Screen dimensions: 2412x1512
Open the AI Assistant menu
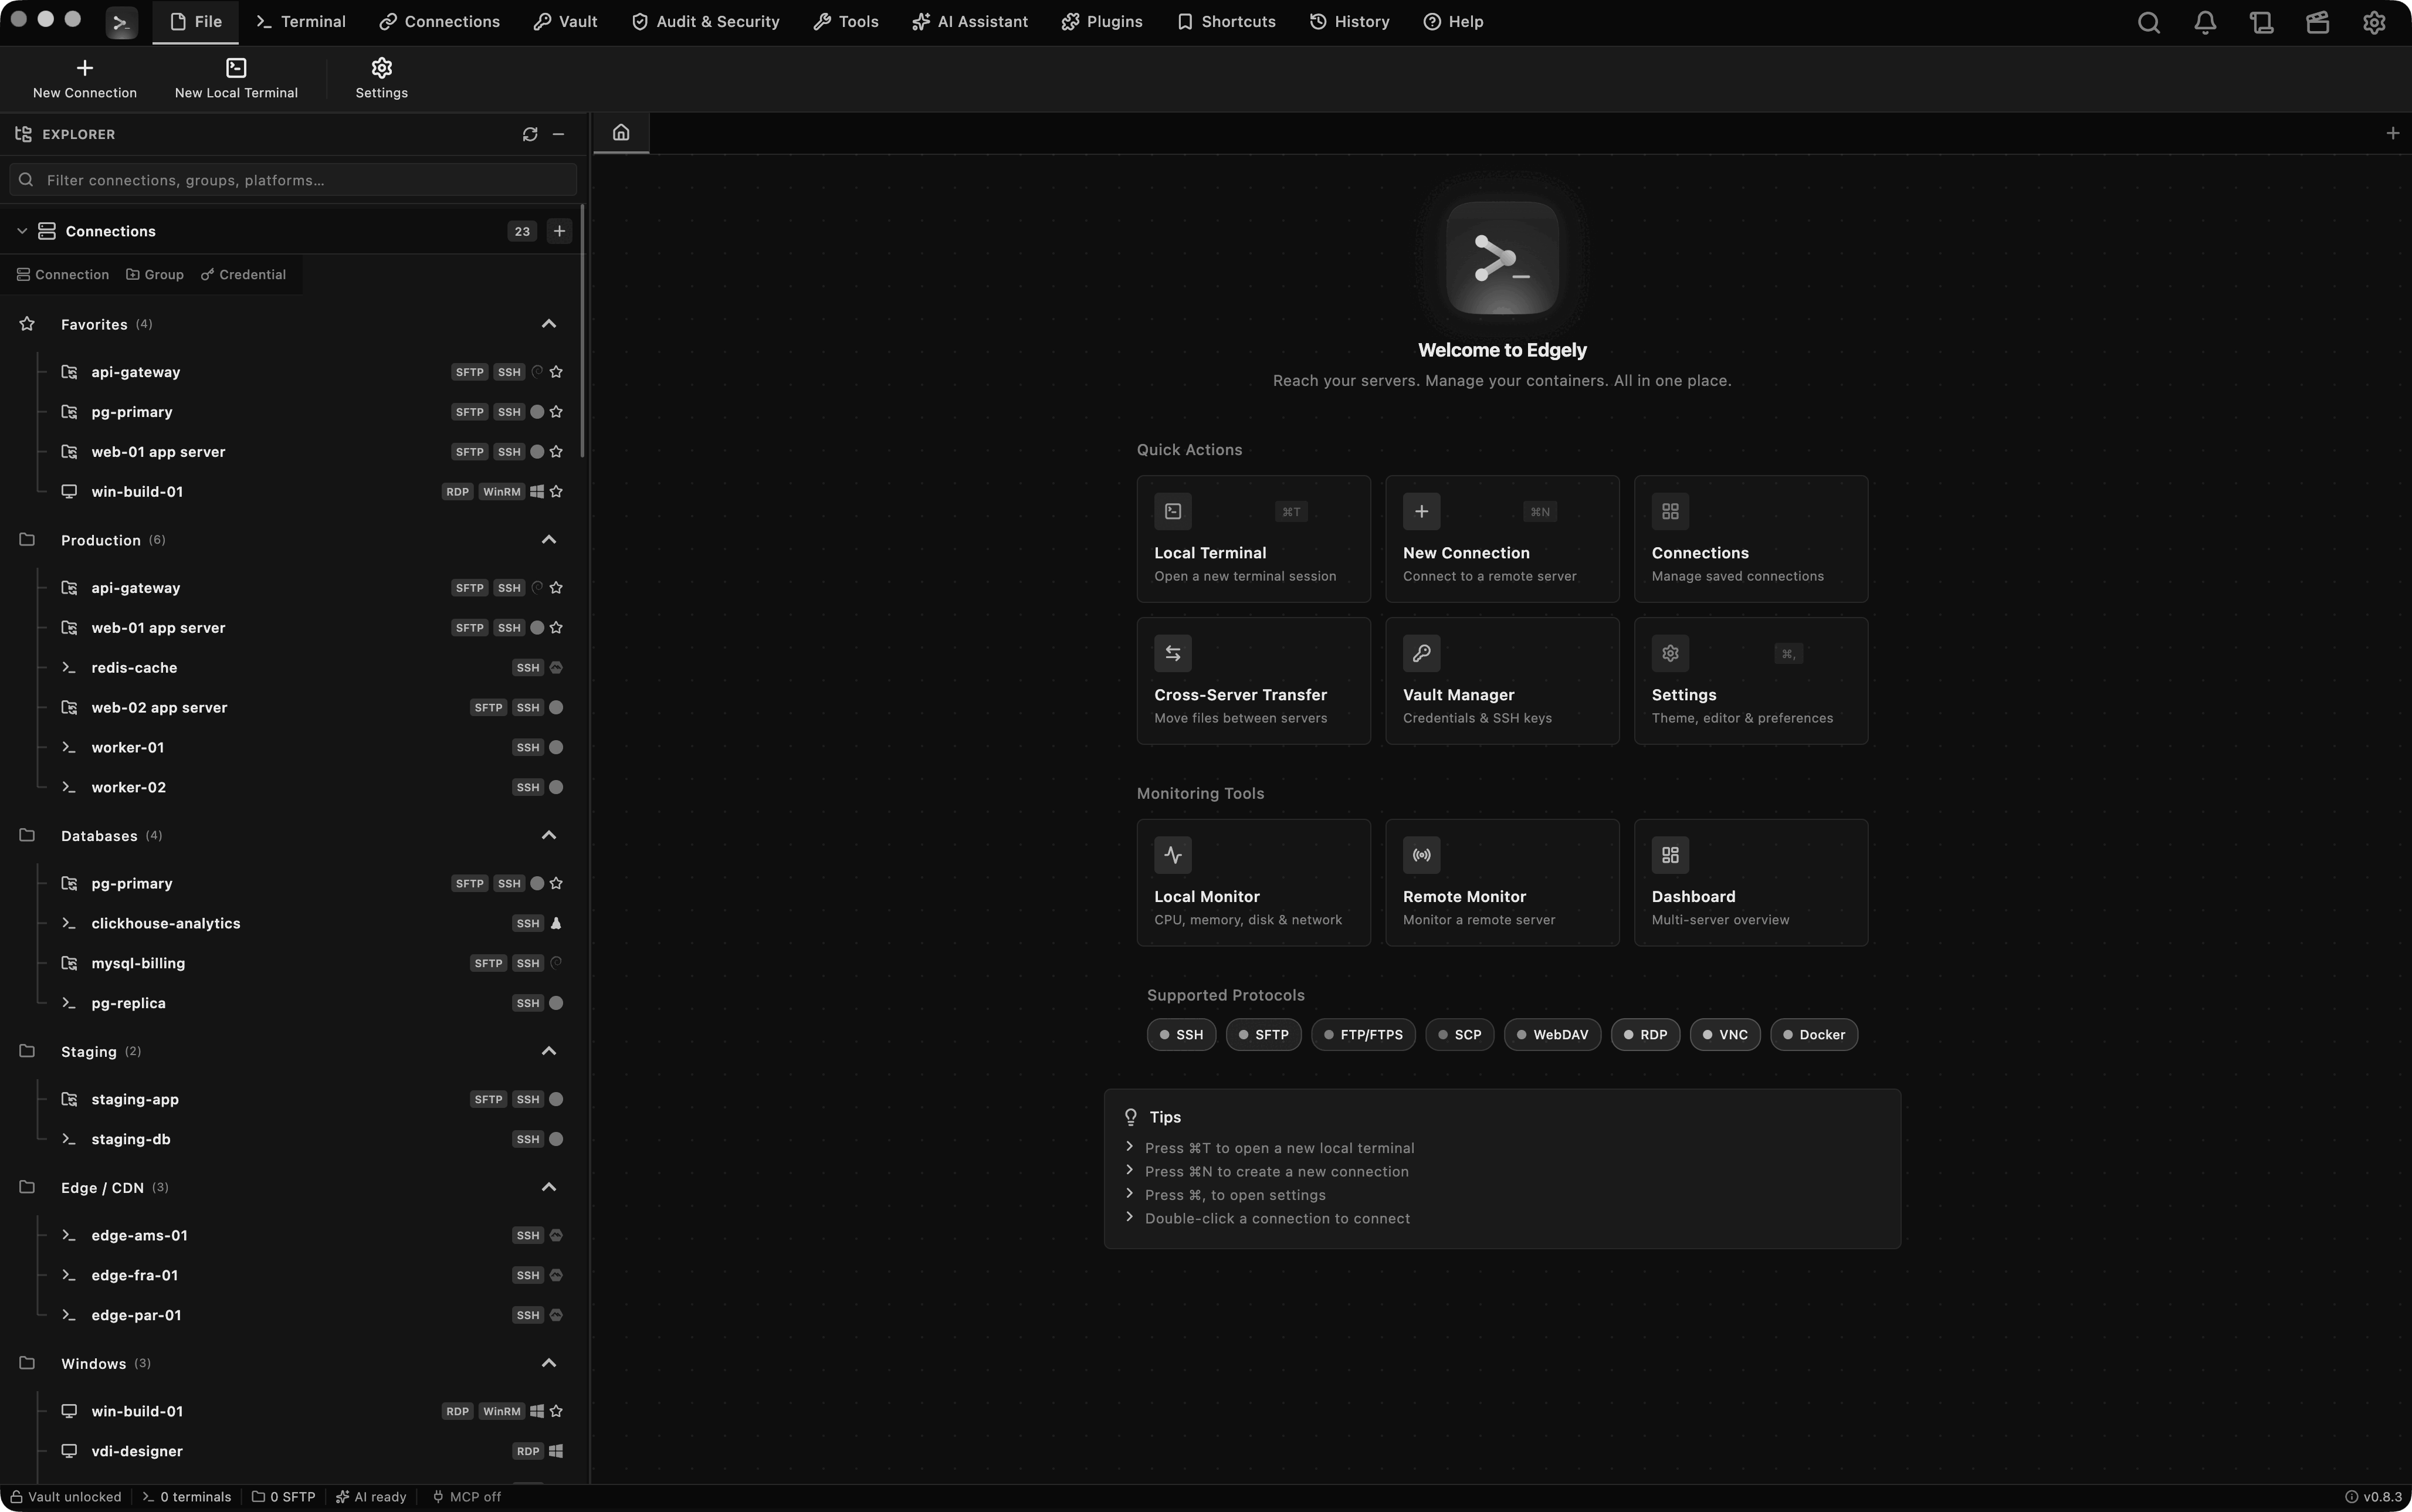[969, 22]
